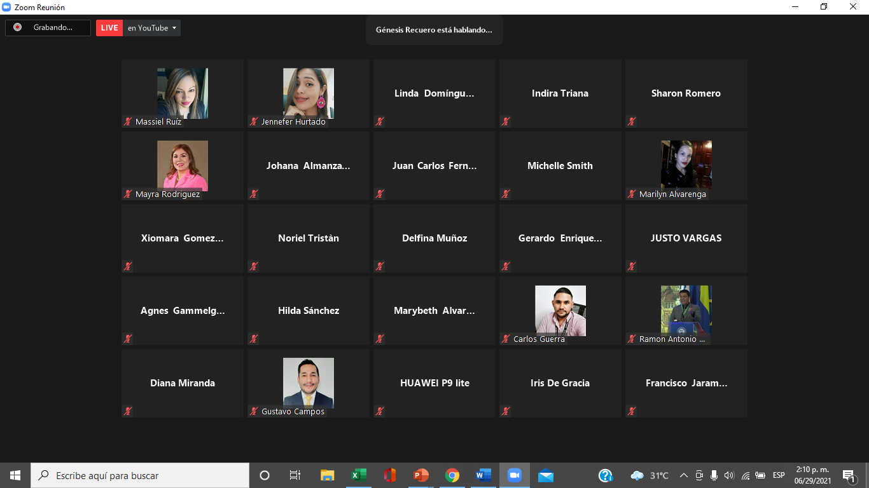Open Task View in the taskbar
Viewport: 869px width, 488px height.
tap(295, 475)
